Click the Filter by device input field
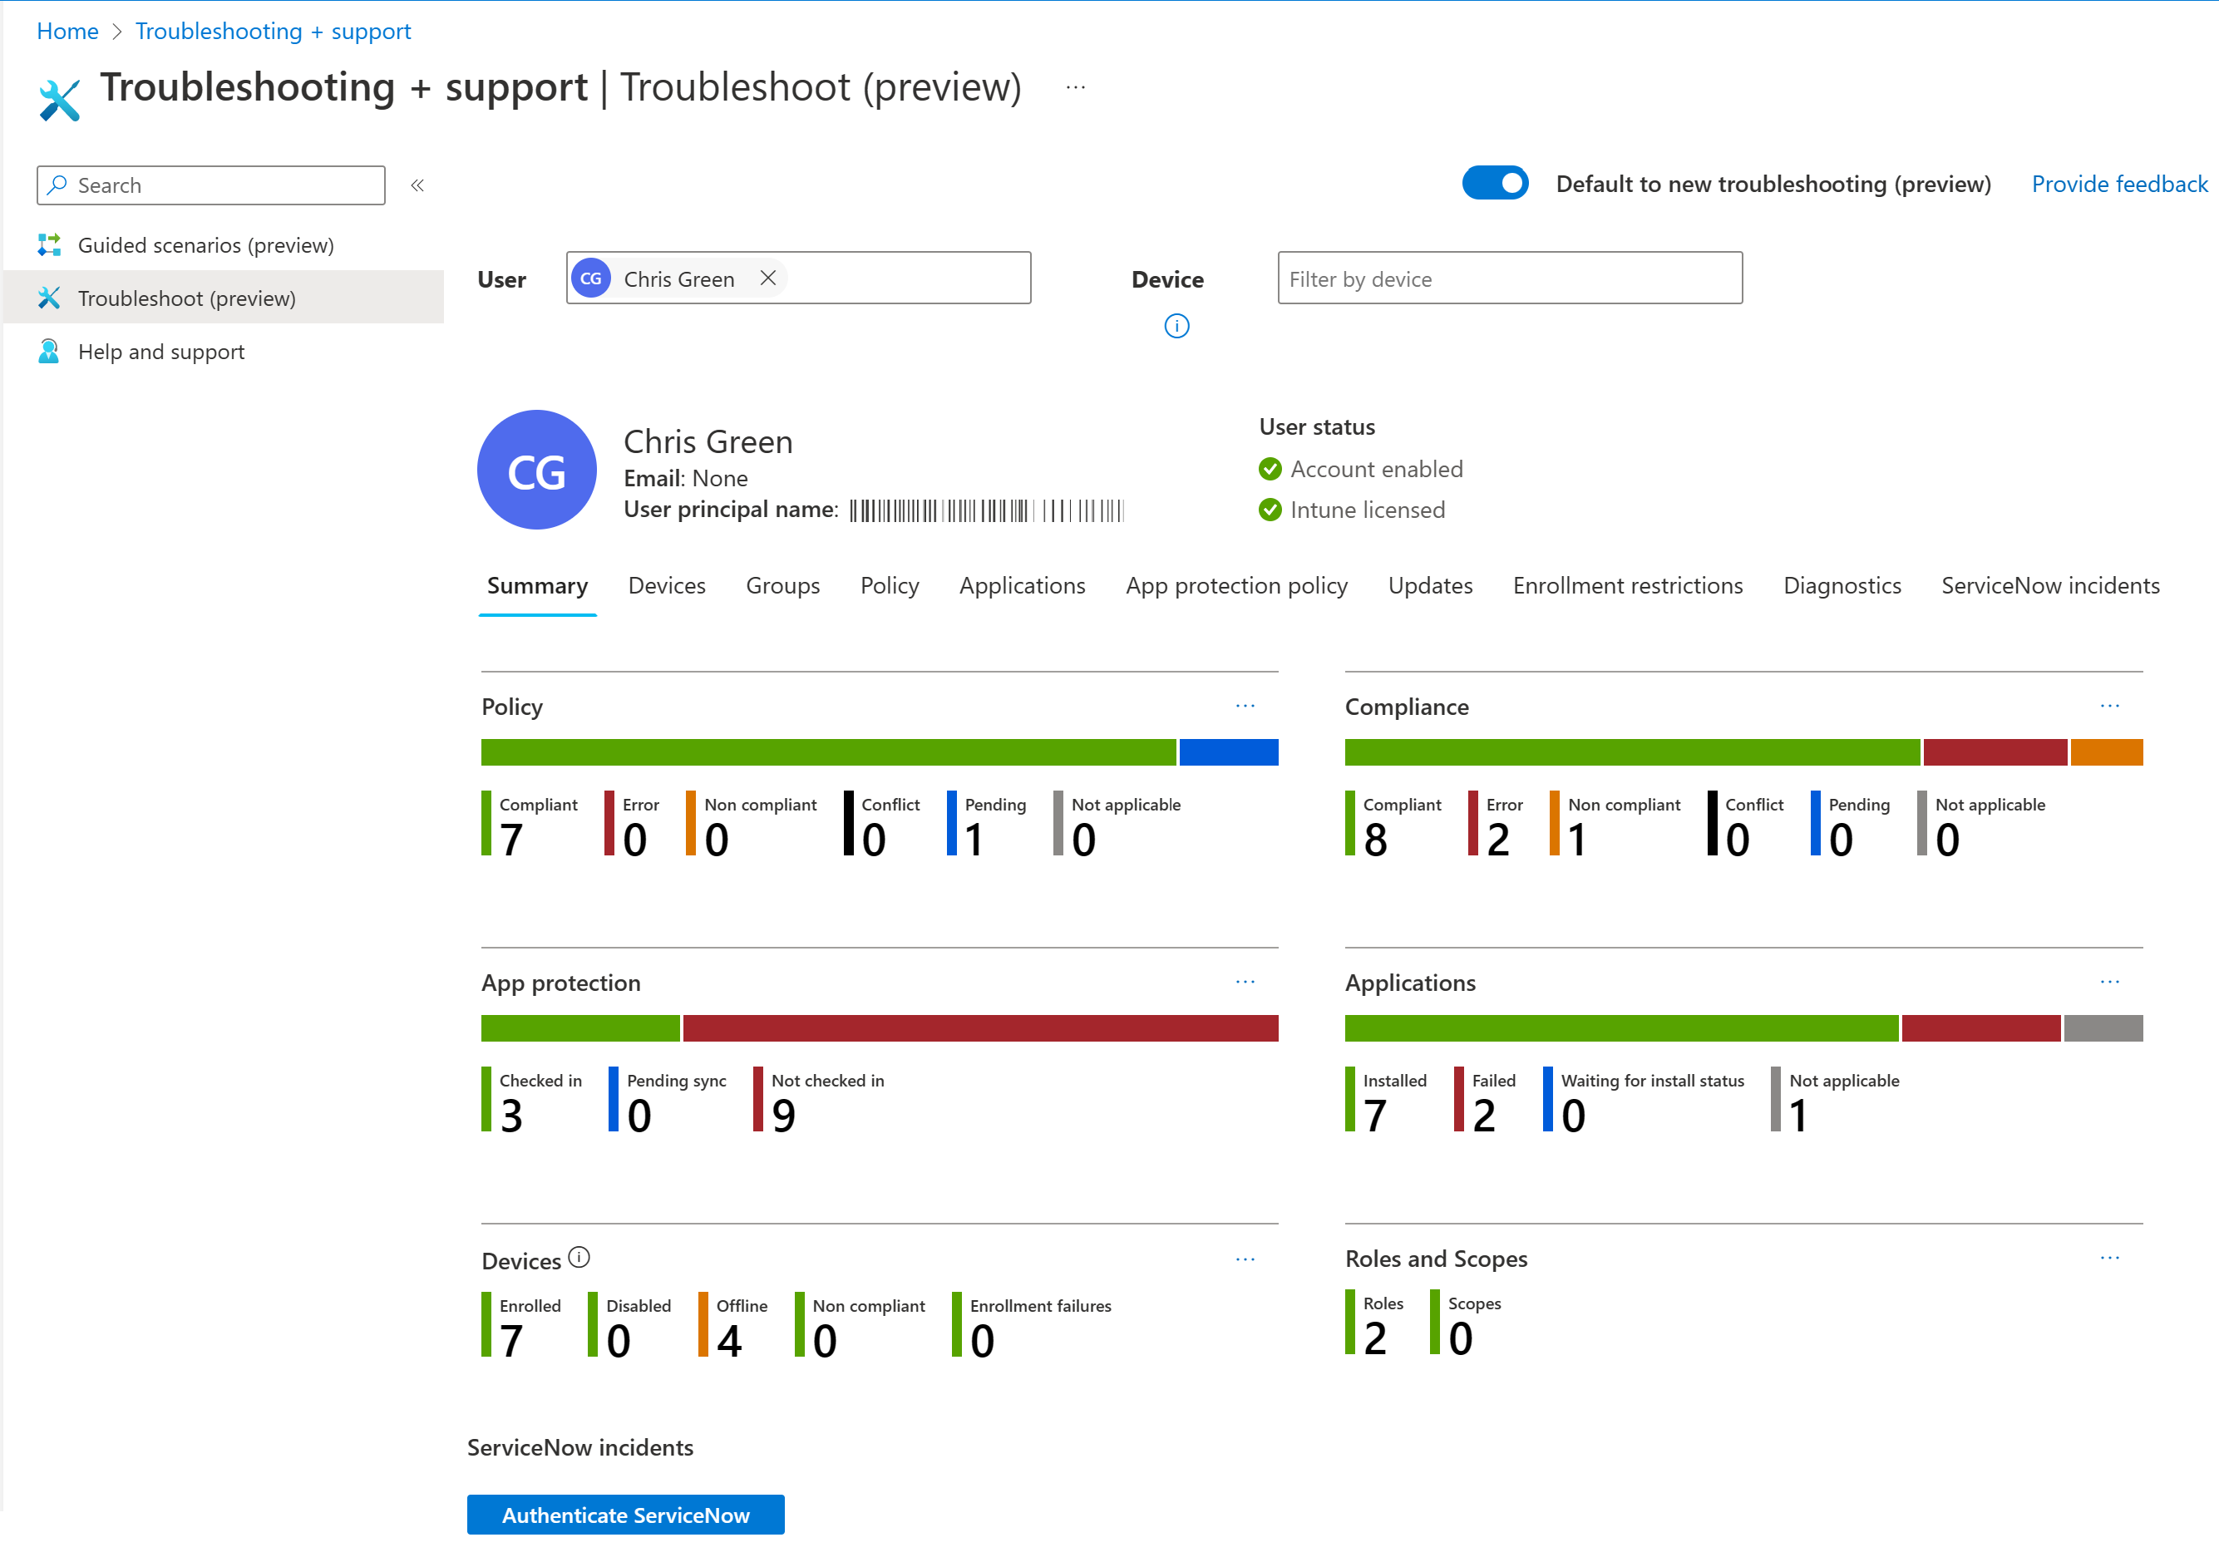Viewport: 2219px width, 1562px height. click(x=1509, y=278)
